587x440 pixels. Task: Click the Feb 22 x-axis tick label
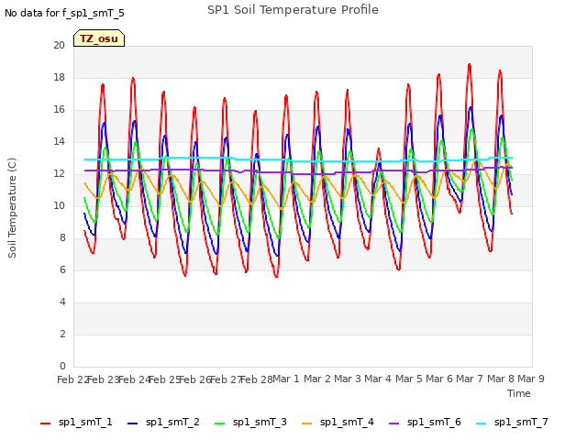pyautogui.click(x=73, y=379)
